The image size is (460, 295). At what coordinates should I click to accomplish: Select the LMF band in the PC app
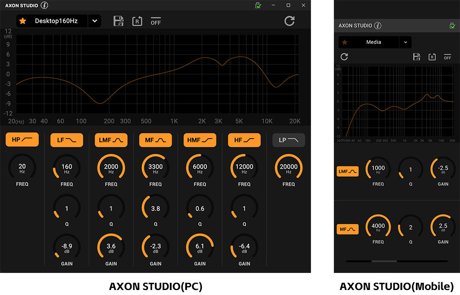point(111,140)
